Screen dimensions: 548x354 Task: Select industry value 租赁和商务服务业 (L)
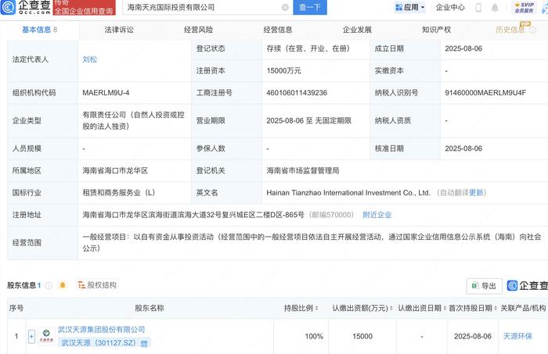[119, 193]
